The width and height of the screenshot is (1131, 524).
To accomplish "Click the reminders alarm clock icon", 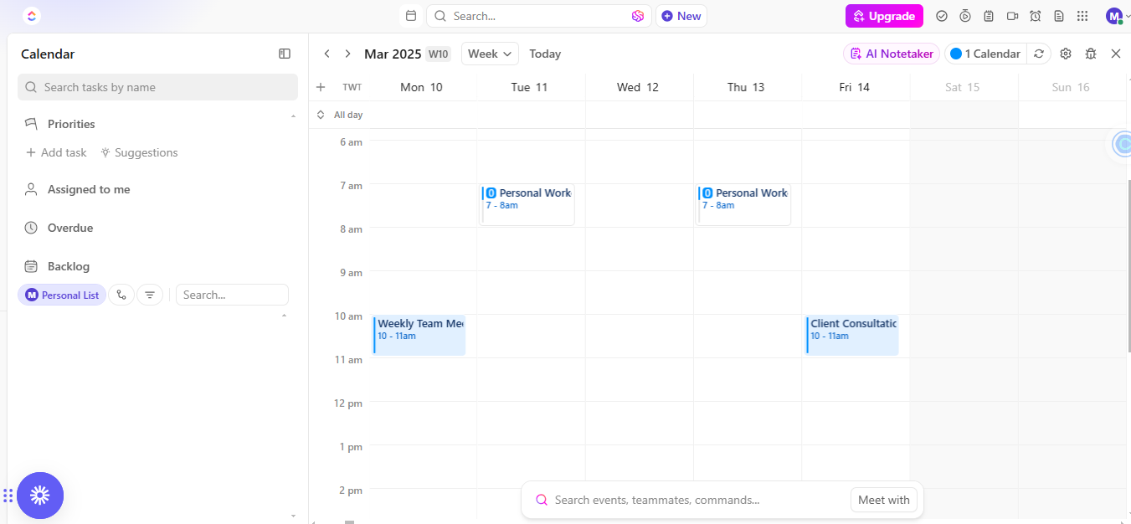I will pyautogui.click(x=1036, y=16).
